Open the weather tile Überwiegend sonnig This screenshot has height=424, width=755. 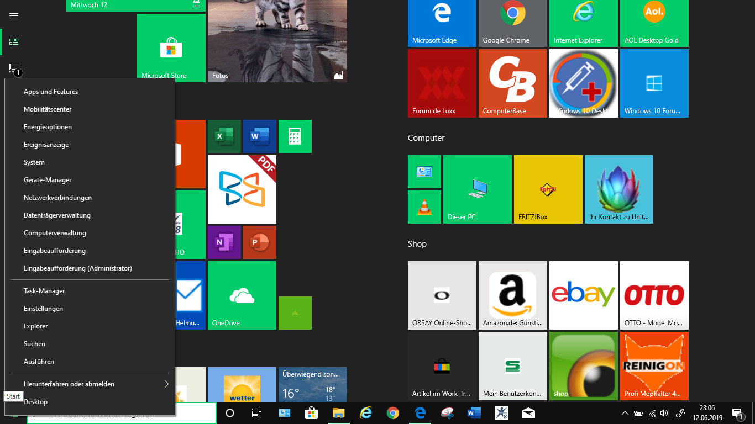point(312,385)
